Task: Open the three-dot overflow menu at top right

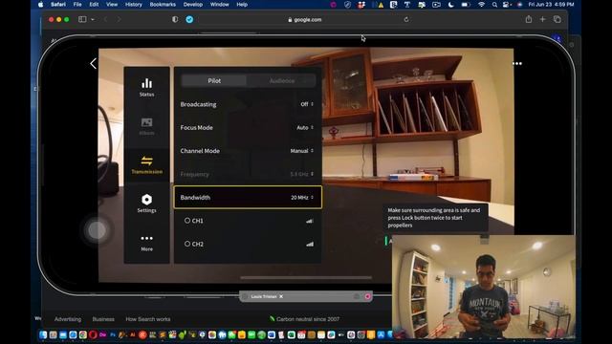Action: 517,64
